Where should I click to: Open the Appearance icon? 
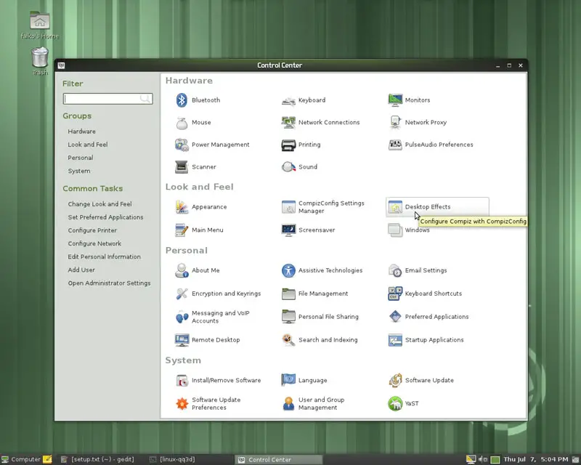click(x=182, y=207)
